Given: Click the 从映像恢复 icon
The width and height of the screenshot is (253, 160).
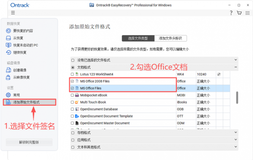Looking at the screenshot, I should (x=8, y=77).
